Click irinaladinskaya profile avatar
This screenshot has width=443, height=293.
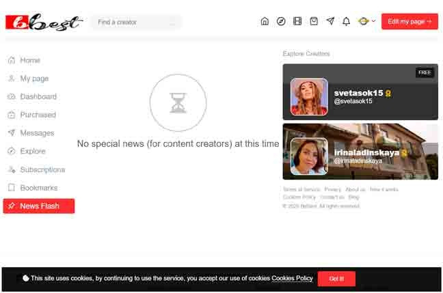pos(309,156)
